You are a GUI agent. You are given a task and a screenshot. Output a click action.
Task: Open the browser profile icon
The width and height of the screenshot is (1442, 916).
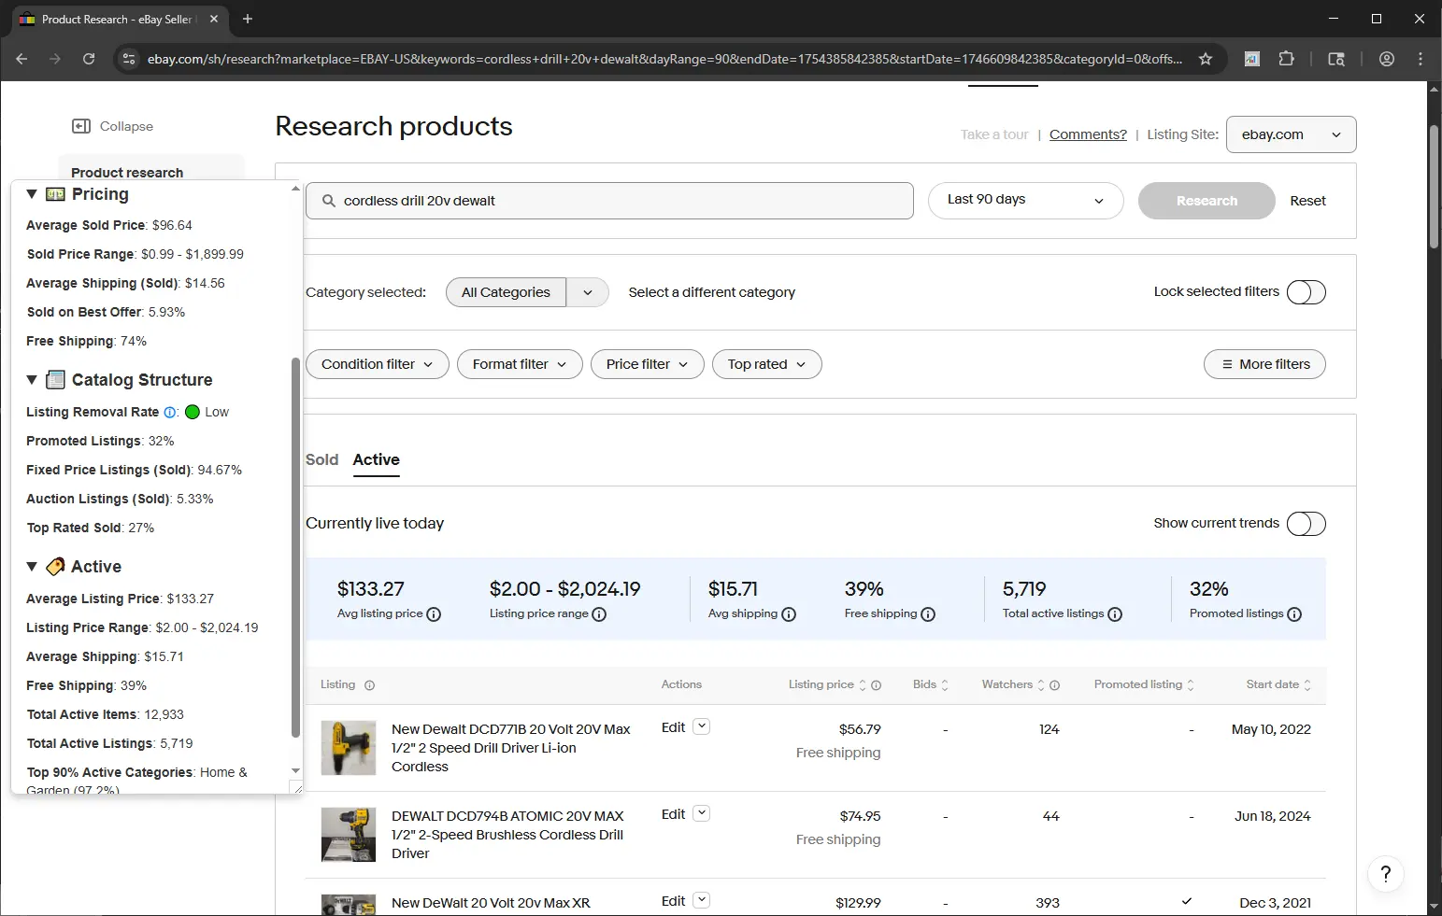coord(1387,59)
